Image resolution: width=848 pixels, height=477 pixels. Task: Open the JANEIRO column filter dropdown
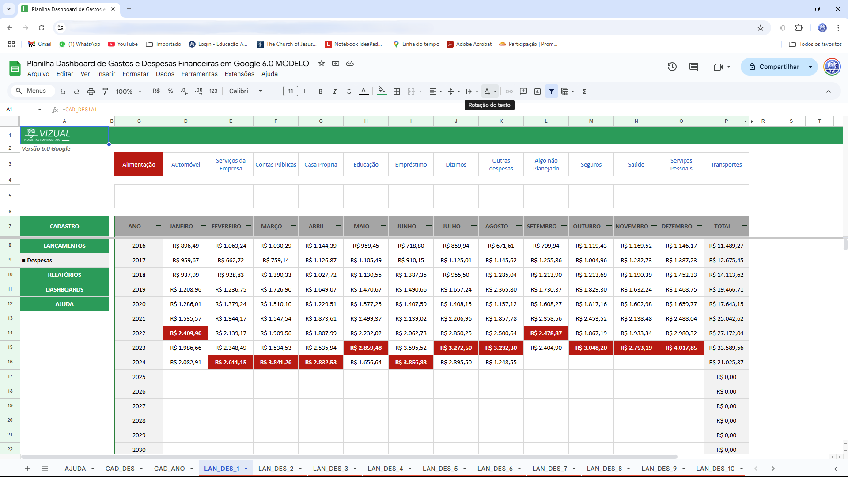pyautogui.click(x=204, y=227)
